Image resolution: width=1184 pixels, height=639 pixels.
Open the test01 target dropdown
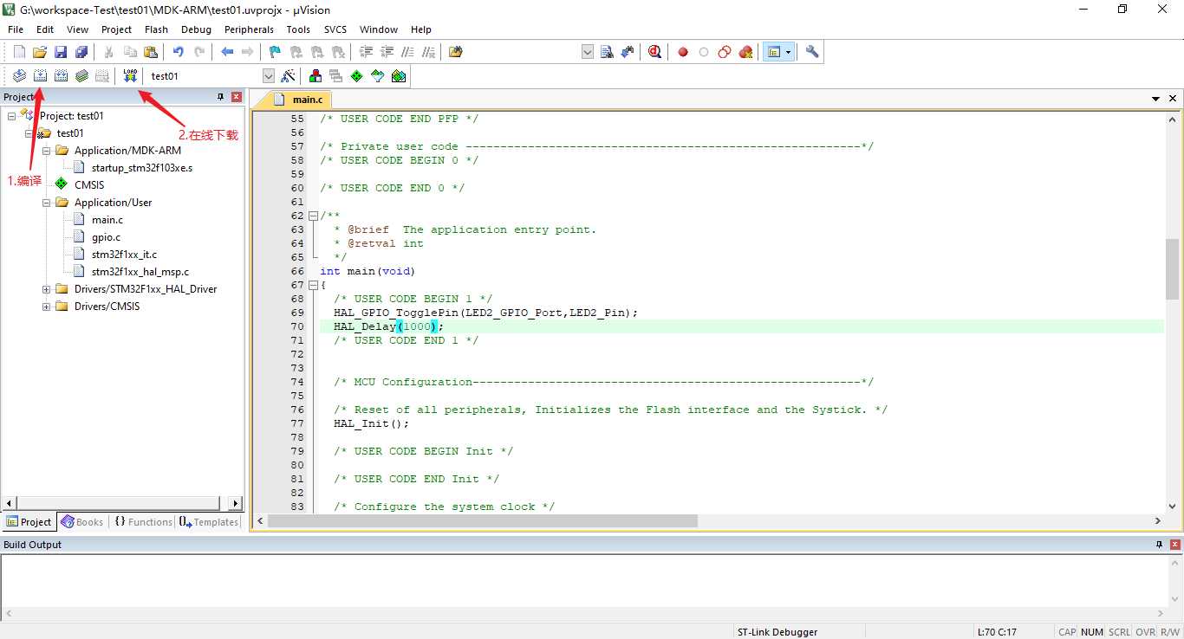268,76
